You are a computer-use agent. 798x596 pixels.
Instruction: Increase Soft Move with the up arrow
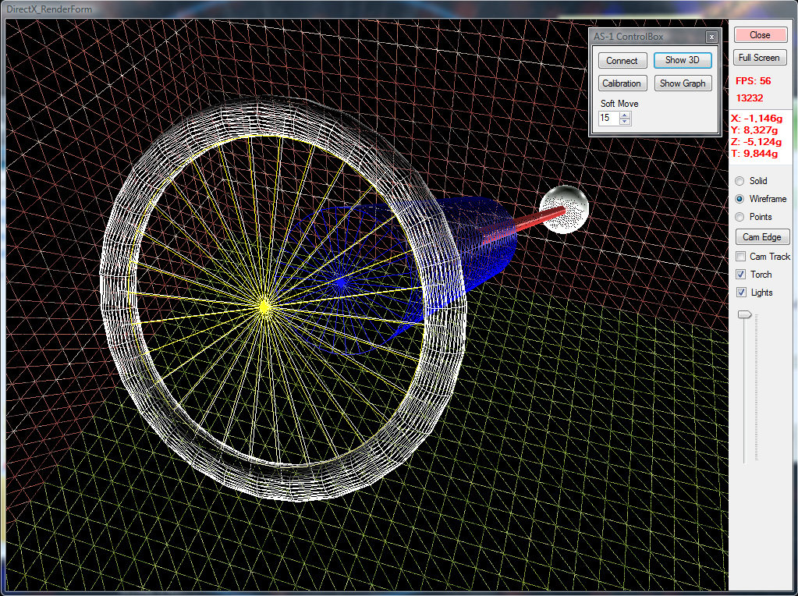(625, 115)
